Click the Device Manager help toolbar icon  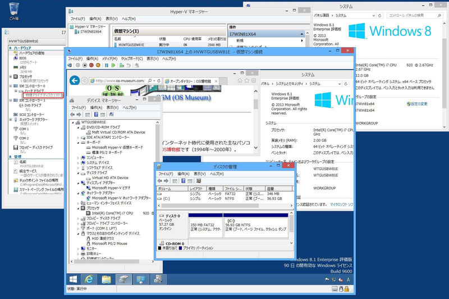tap(96, 115)
